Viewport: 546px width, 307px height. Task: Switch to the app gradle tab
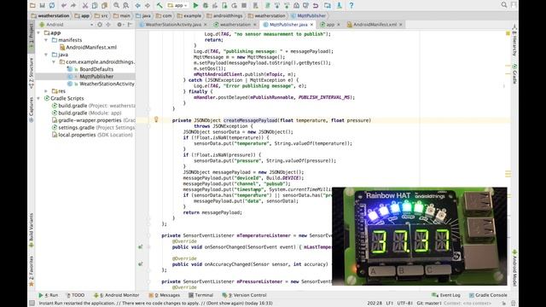click(x=330, y=25)
